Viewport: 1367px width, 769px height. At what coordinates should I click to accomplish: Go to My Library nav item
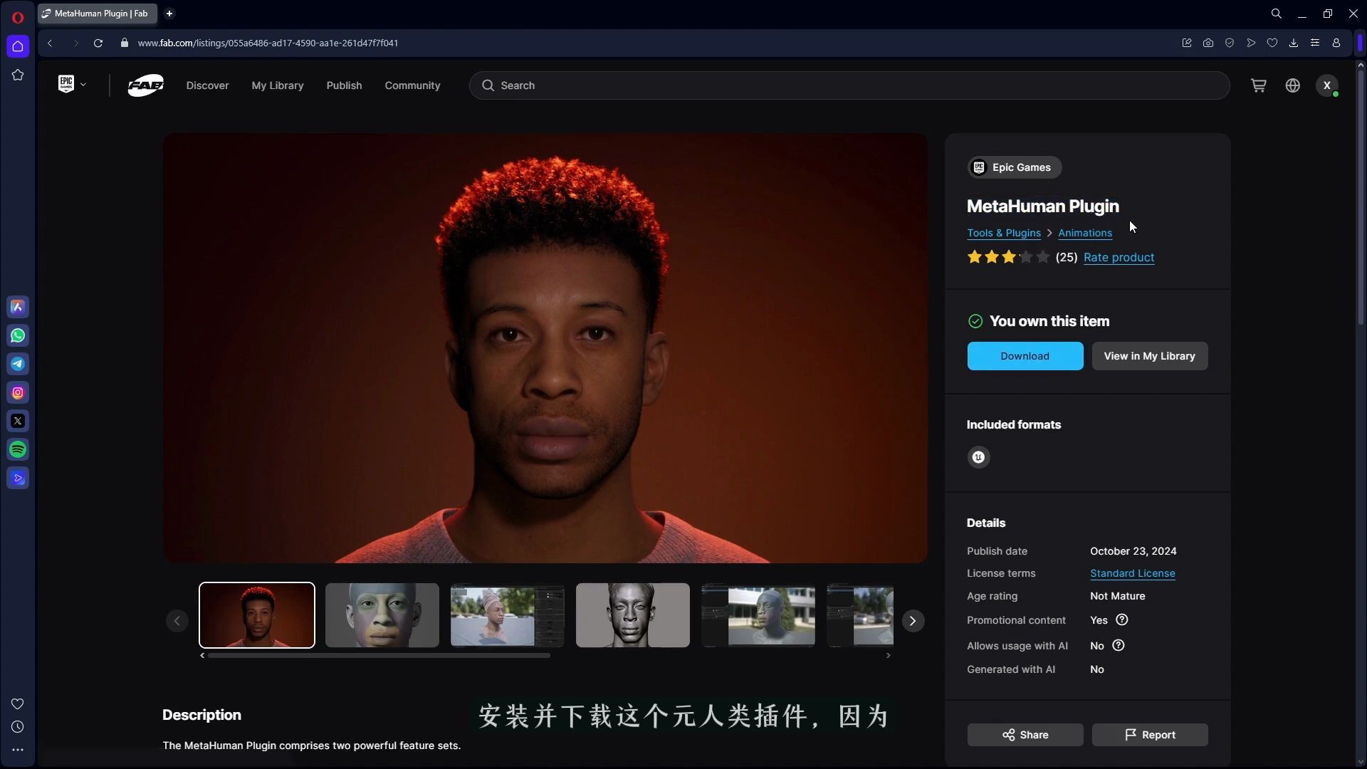tap(278, 85)
